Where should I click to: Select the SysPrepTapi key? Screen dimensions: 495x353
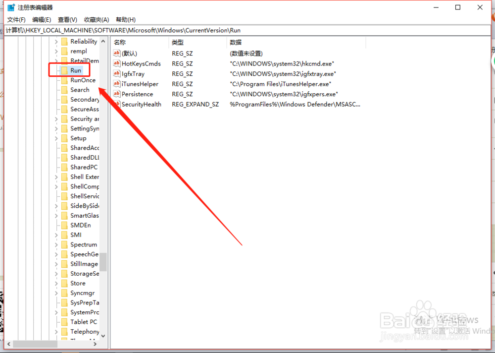(x=85, y=303)
